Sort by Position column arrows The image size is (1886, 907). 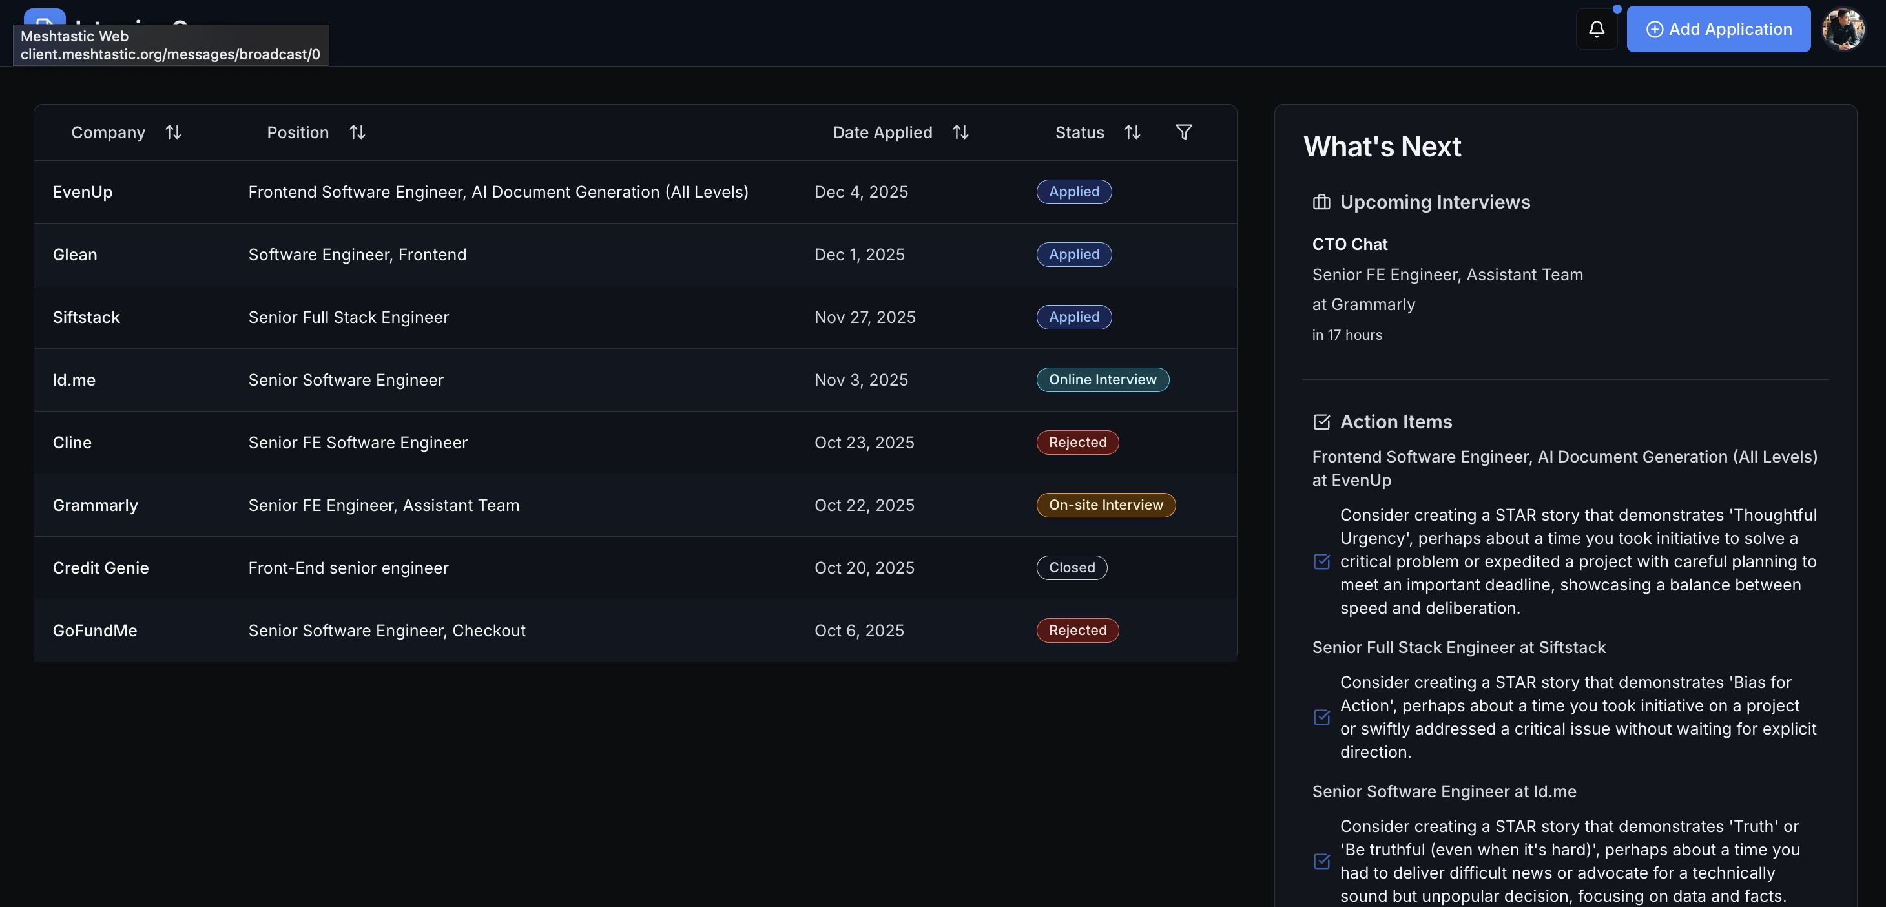357,132
